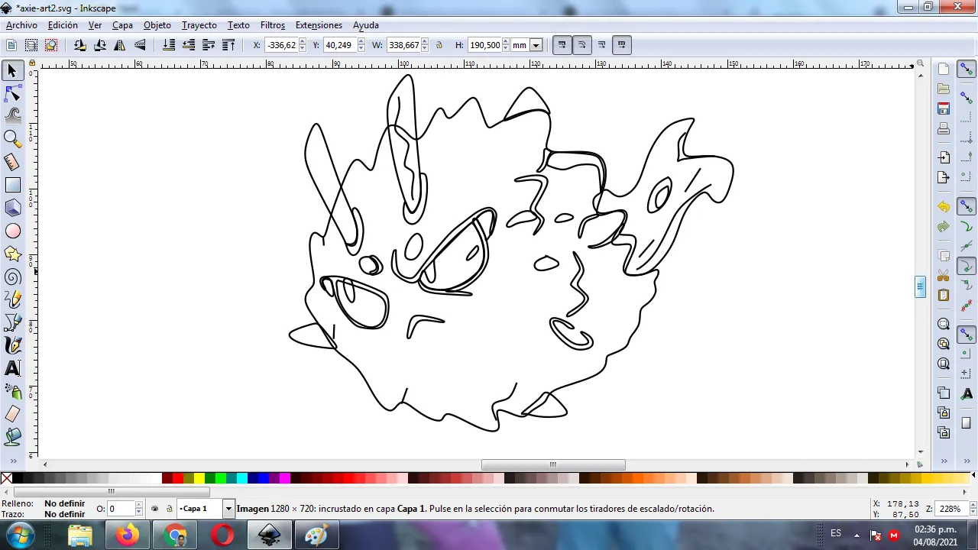Toggle move gradients with object

click(601, 45)
